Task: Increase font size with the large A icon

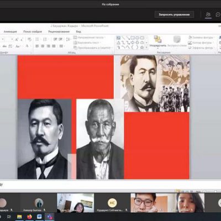Action: click(17, 39)
